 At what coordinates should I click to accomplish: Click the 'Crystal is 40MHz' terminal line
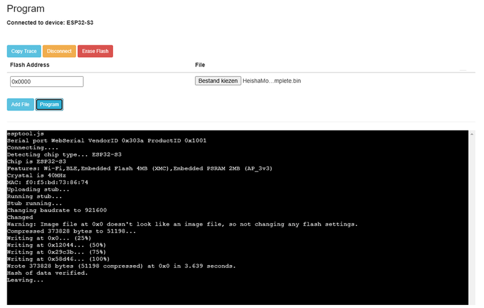click(36, 176)
